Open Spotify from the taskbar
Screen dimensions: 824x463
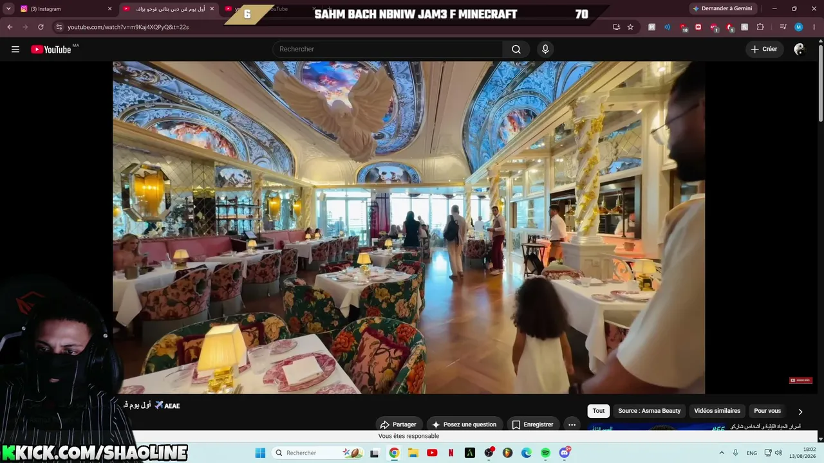(x=545, y=453)
